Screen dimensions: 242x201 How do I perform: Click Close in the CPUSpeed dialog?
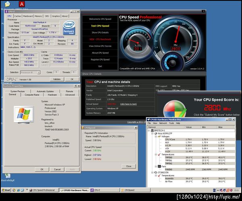pos(129,166)
